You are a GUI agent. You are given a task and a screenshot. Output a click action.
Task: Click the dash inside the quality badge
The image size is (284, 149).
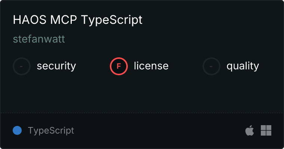[x=212, y=66]
